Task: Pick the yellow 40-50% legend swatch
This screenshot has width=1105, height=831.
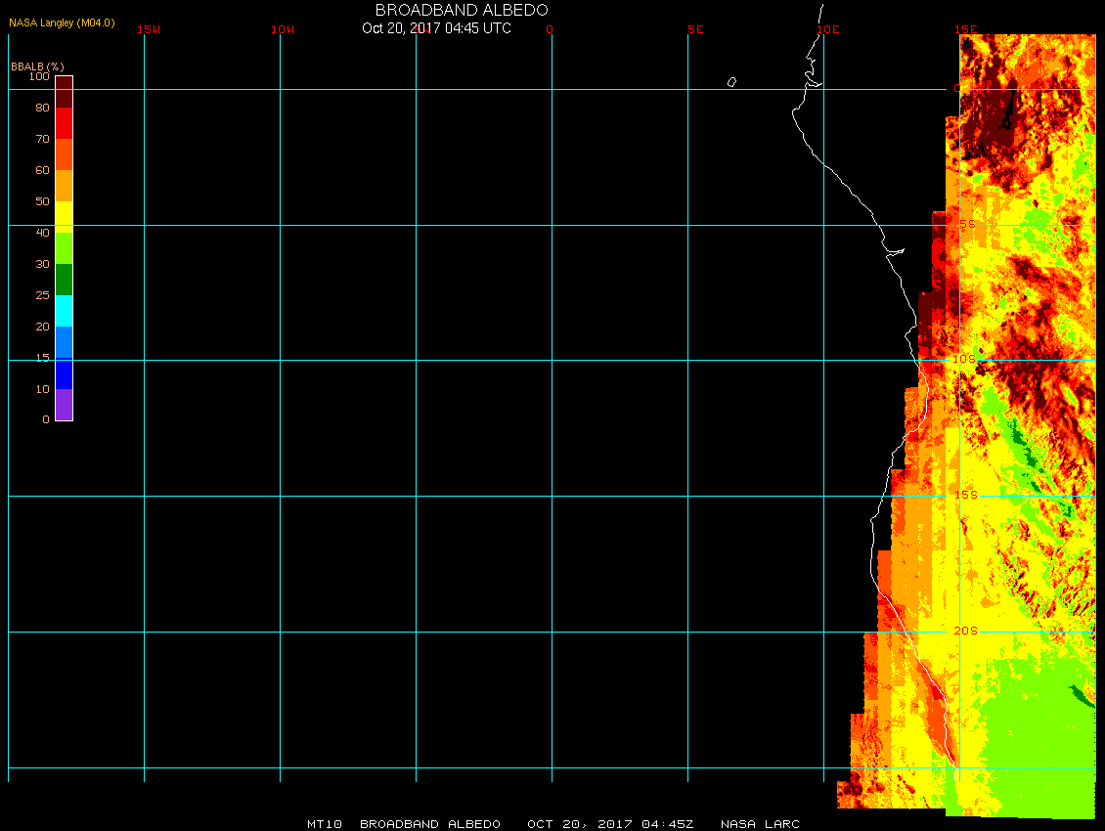Action: click(x=64, y=215)
